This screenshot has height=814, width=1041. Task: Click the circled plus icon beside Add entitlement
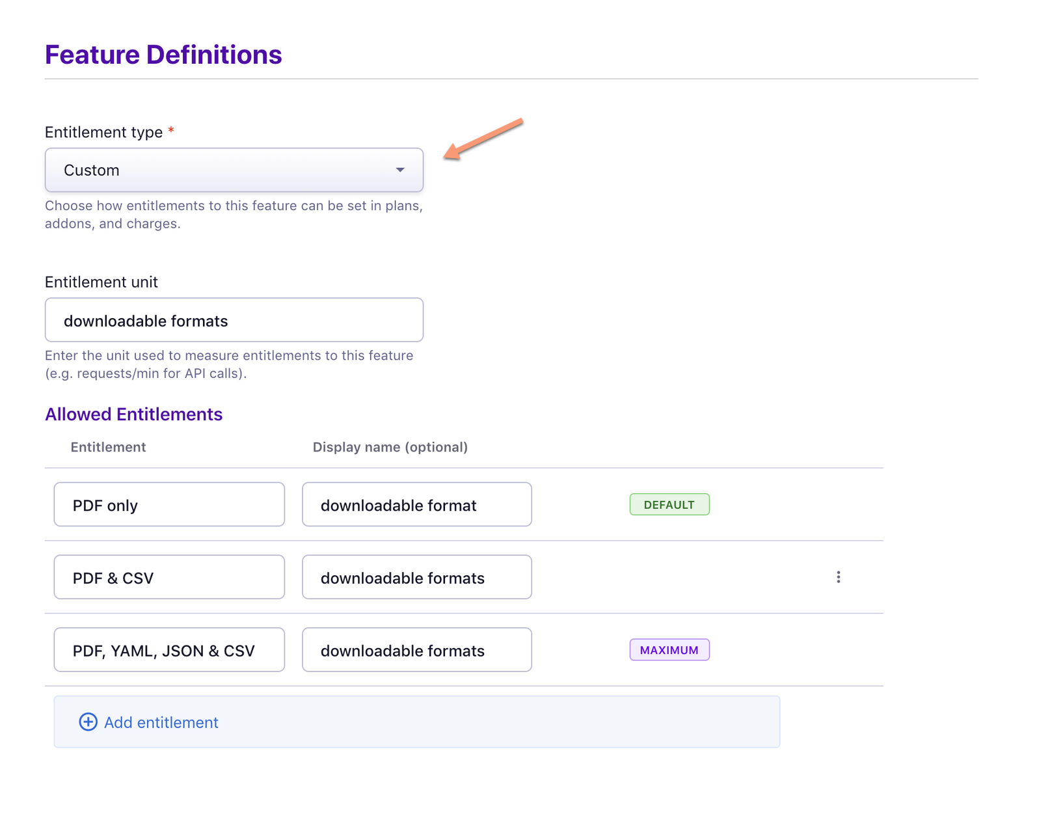point(88,722)
